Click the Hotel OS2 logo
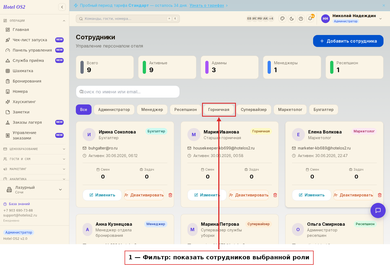Viewport: 390px width, 271px height. pos(14,7)
